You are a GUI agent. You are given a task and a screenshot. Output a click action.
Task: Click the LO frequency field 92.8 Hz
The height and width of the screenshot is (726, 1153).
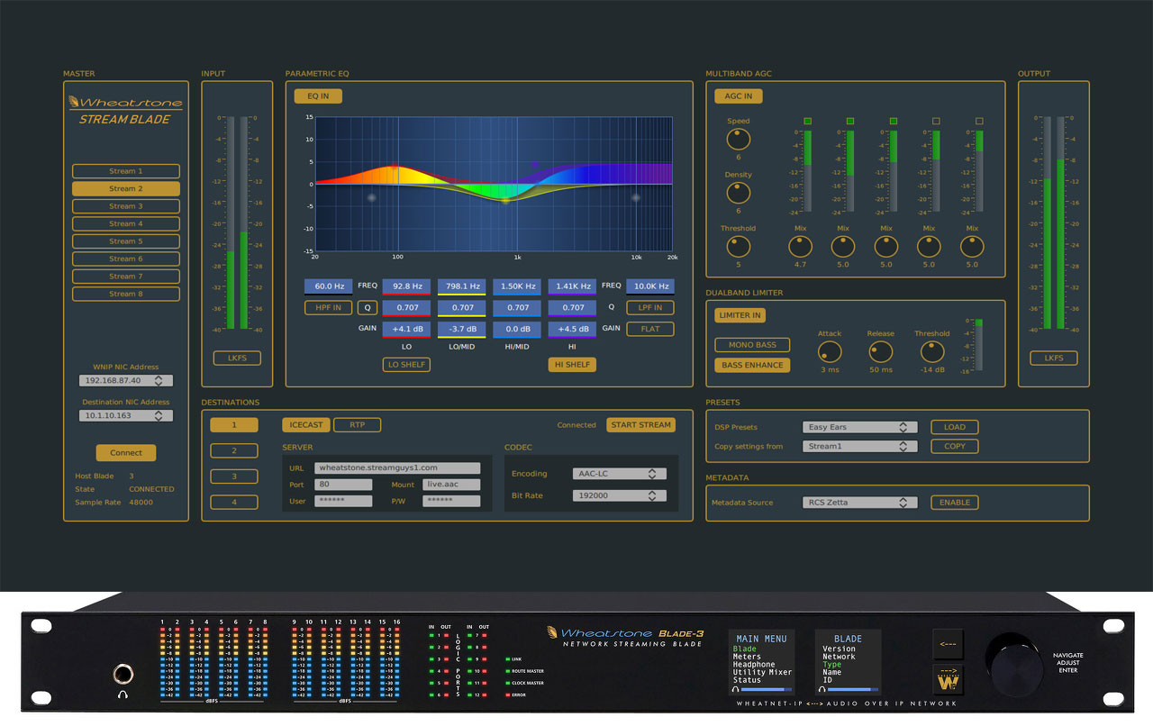406,286
